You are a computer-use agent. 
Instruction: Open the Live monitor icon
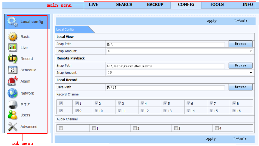coord(13,48)
